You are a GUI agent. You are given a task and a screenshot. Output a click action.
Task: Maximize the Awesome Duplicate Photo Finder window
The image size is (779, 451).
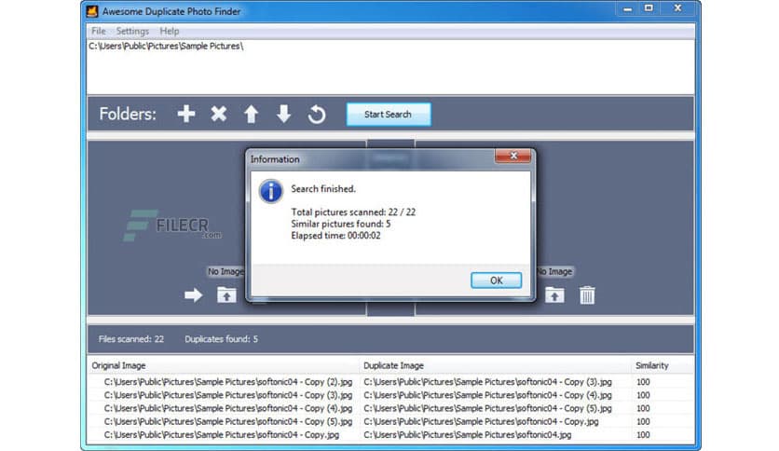649,8
